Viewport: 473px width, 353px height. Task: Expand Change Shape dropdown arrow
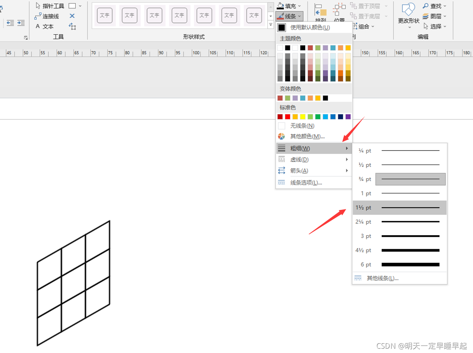tap(409, 27)
